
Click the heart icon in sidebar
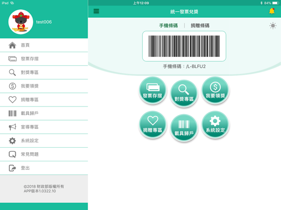pyautogui.click(x=12, y=99)
